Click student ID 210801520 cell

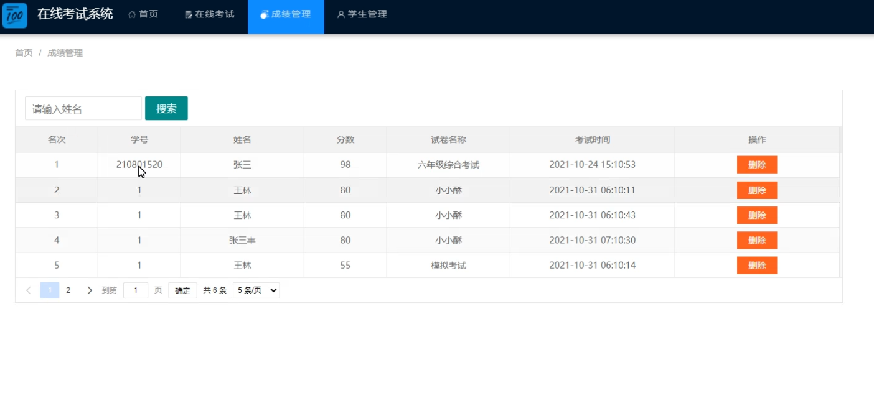click(x=139, y=165)
